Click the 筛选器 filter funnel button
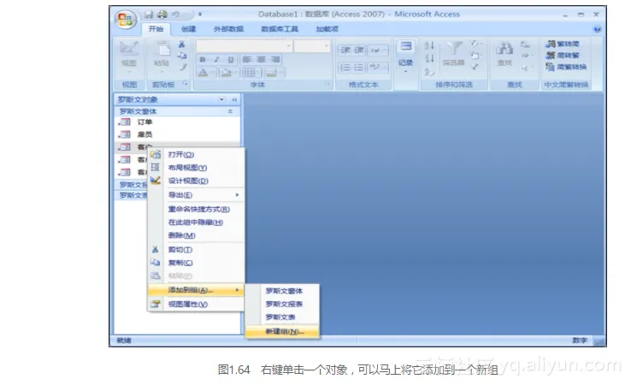The height and width of the screenshot is (385, 631). 453,53
